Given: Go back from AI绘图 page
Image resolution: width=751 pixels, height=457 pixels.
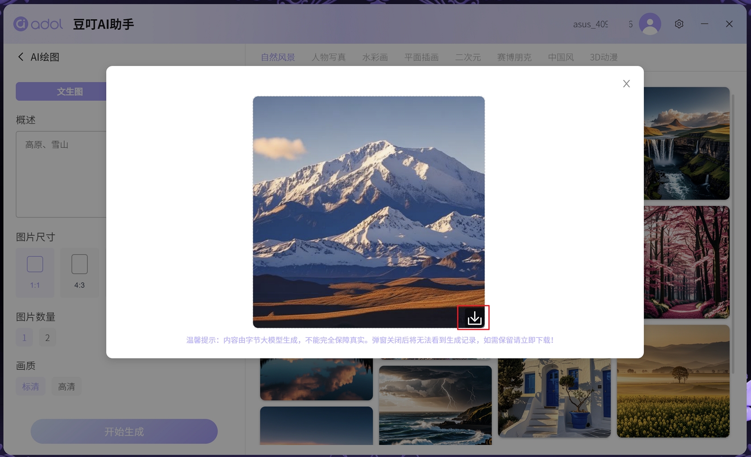Looking at the screenshot, I should point(21,57).
